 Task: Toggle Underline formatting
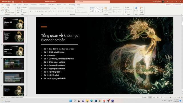[35, 11]
